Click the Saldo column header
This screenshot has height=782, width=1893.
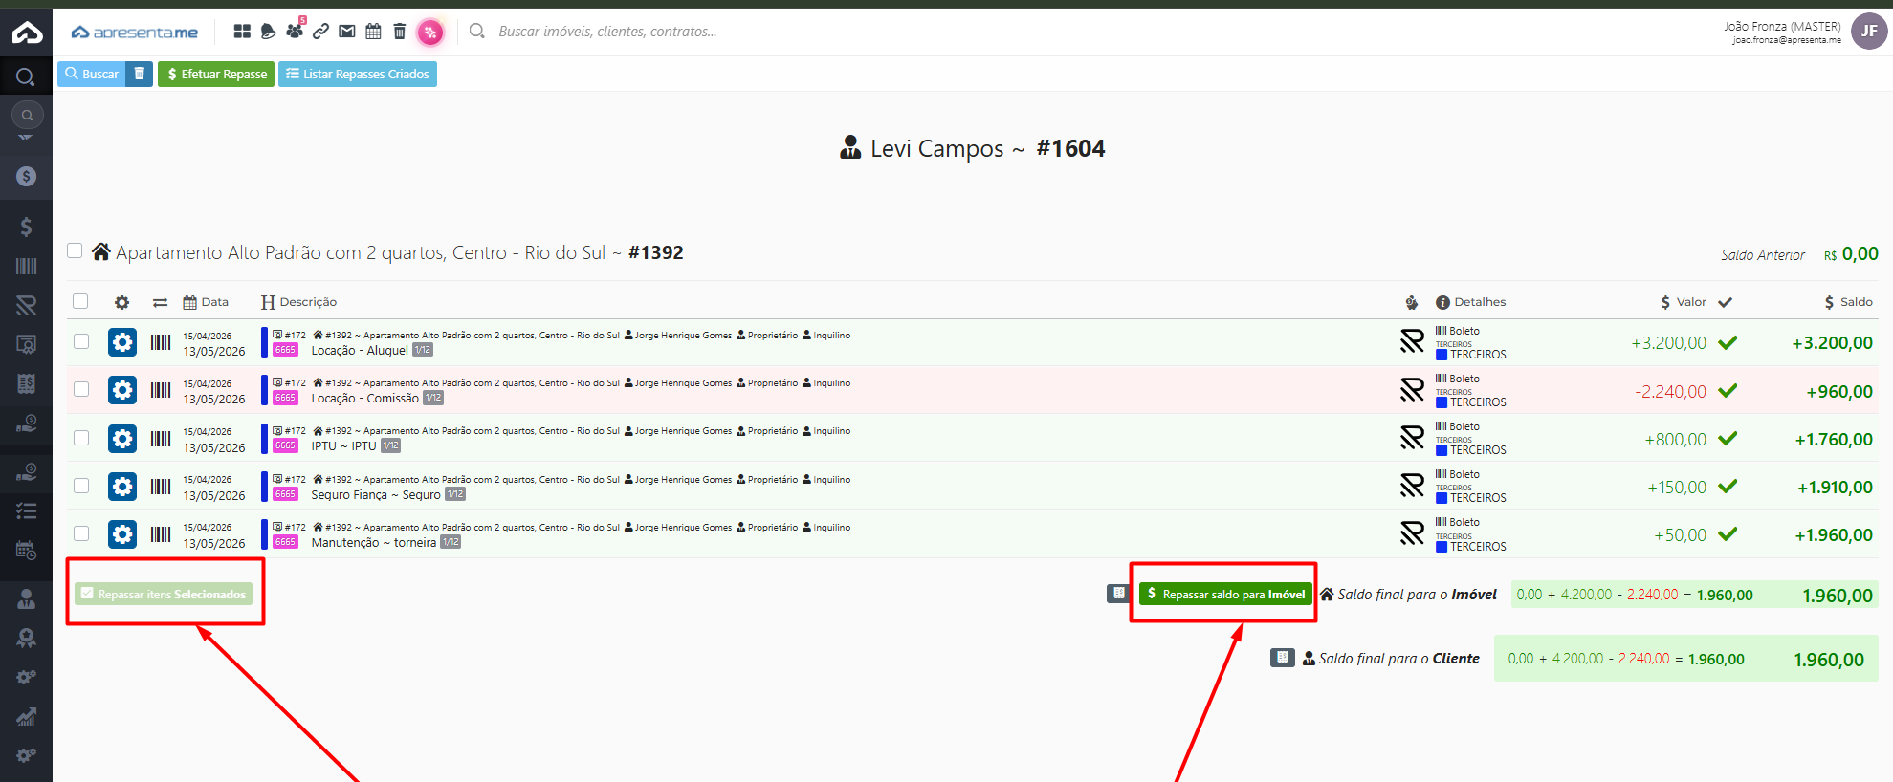pyautogui.click(x=1848, y=302)
